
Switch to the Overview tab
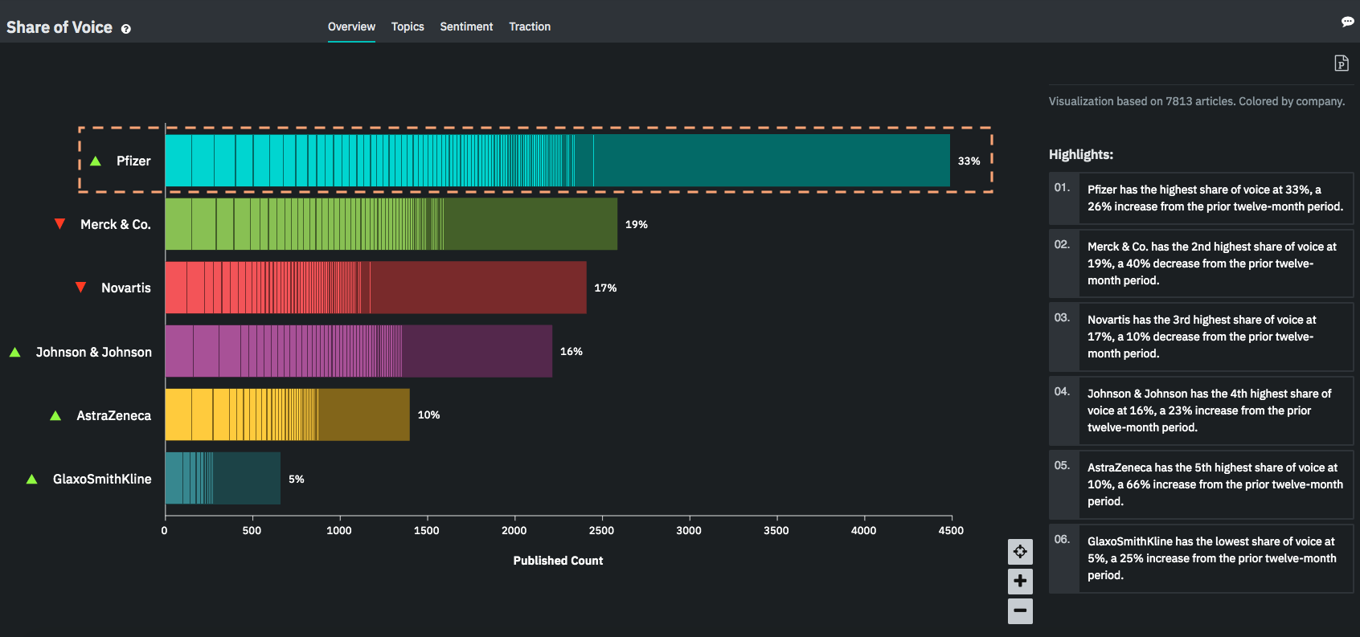pyautogui.click(x=351, y=27)
